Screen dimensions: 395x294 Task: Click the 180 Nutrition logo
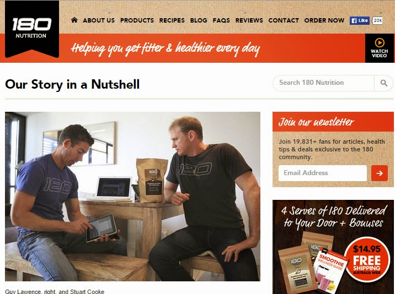coord(32,29)
